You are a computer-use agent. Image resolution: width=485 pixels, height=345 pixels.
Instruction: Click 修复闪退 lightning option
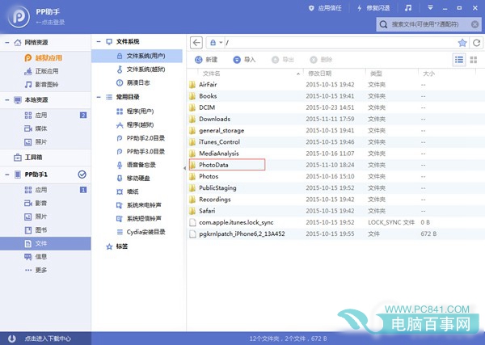(373, 8)
